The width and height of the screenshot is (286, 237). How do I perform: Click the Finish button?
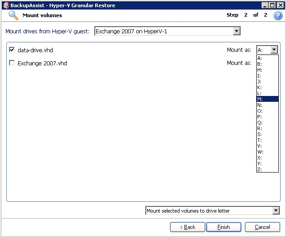click(224, 227)
